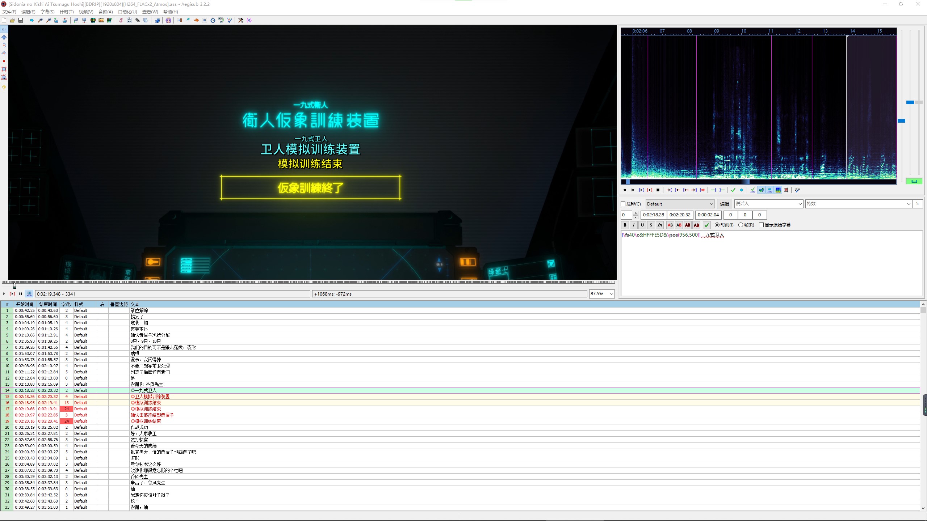Click the 编辑 style edit button
This screenshot has width=927, height=521.
(724, 204)
